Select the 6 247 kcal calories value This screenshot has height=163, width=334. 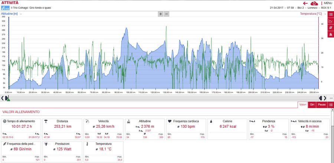(x=228, y=127)
